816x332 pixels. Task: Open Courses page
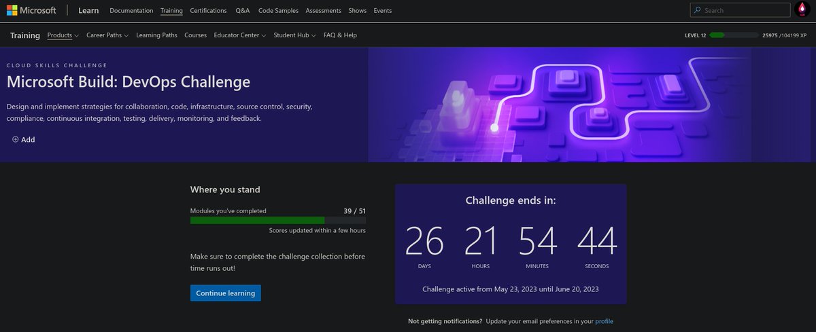point(195,35)
